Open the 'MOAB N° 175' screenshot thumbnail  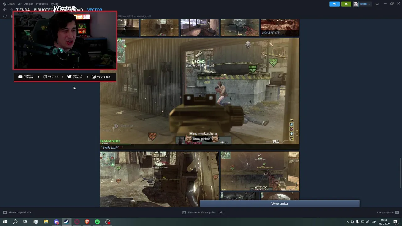(280, 28)
